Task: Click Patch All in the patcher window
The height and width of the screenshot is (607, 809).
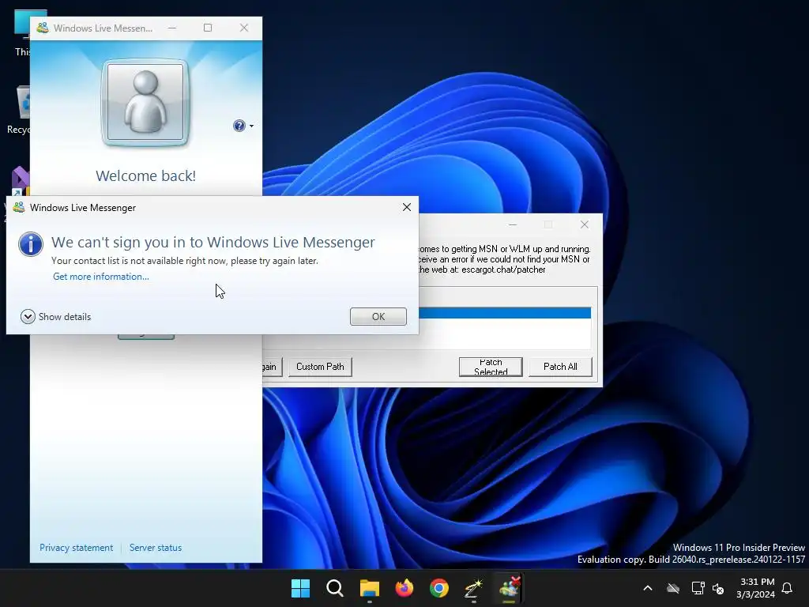Action: (560, 367)
